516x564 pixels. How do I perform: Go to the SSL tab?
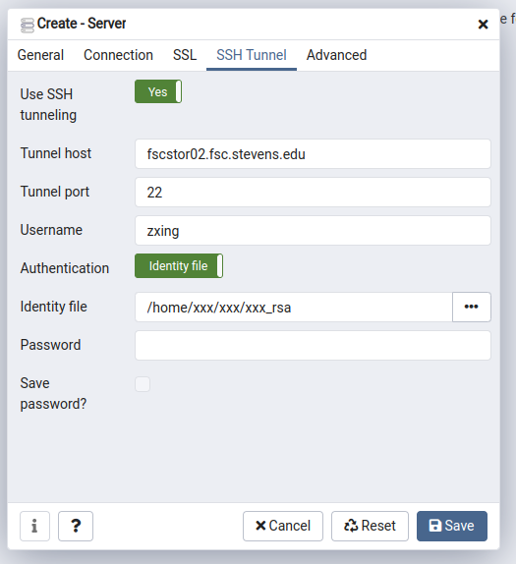coord(185,55)
